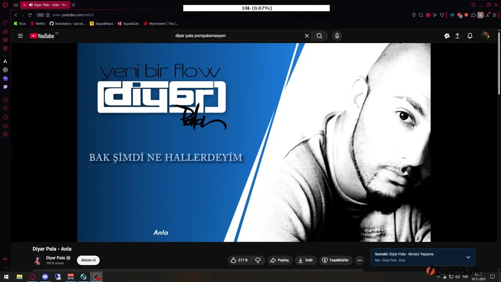Image resolution: width=501 pixels, height=282 pixels.
Task: Click the video player to pause
Action: 254,142
